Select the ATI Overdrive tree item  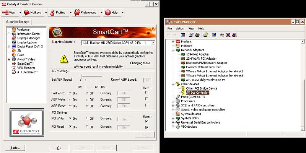(x=27, y=72)
